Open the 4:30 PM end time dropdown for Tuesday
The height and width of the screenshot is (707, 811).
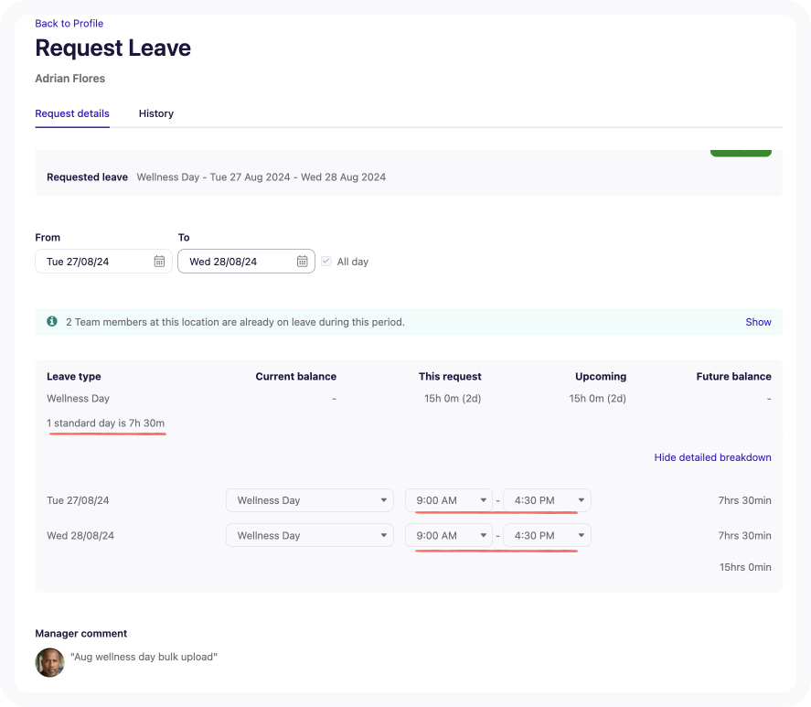(546, 499)
